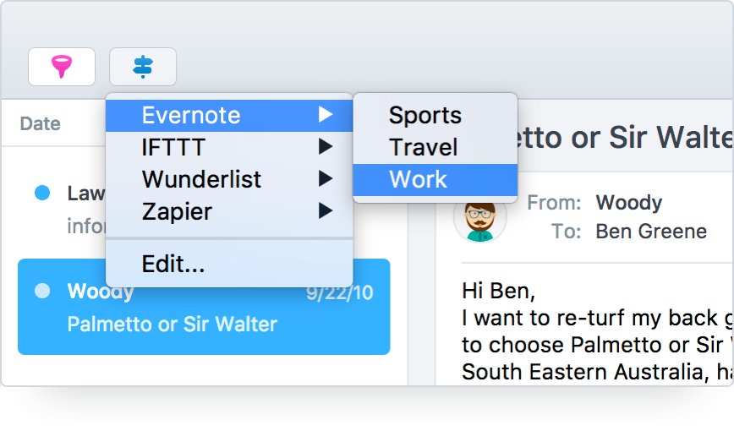This screenshot has width=734, height=431.
Task: Click the pink funnel filter icon
Action: pos(62,67)
